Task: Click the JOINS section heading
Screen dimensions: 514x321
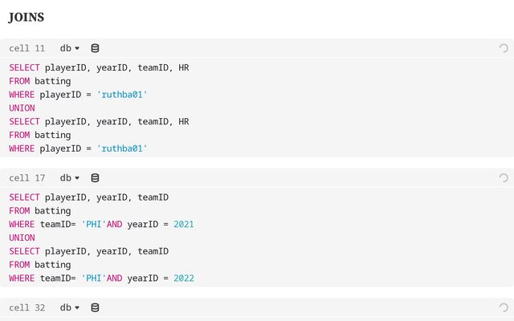Action: [x=27, y=17]
